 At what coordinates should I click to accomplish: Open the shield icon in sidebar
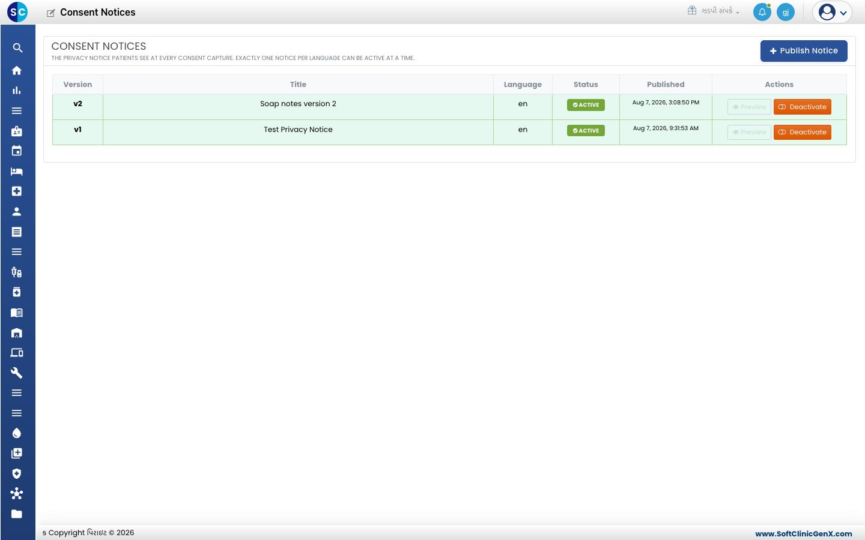point(17,473)
